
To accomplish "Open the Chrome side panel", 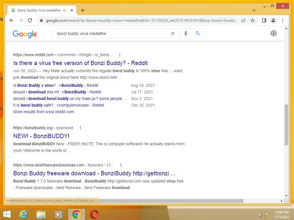I will [264, 20].
